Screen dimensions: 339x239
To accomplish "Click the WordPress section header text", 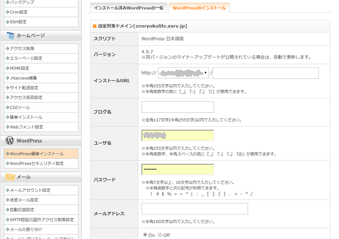I will tap(29, 140).
